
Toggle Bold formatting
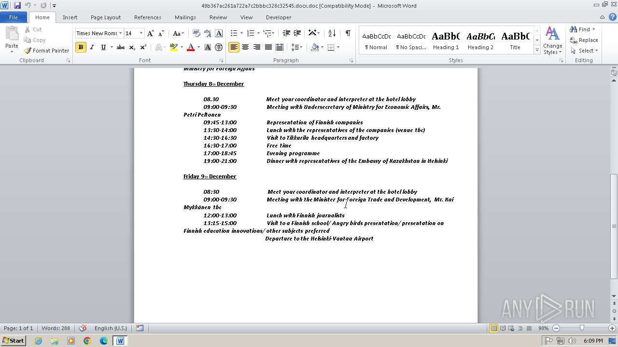pyautogui.click(x=81, y=47)
